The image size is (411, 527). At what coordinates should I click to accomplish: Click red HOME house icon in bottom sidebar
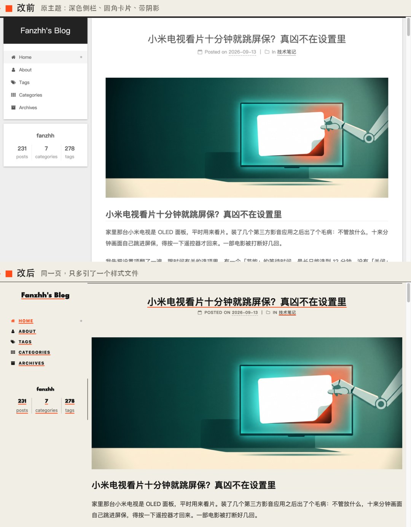click(13, 321)
